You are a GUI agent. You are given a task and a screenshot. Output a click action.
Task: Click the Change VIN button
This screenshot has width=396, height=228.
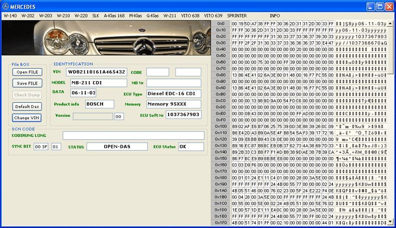27,118
